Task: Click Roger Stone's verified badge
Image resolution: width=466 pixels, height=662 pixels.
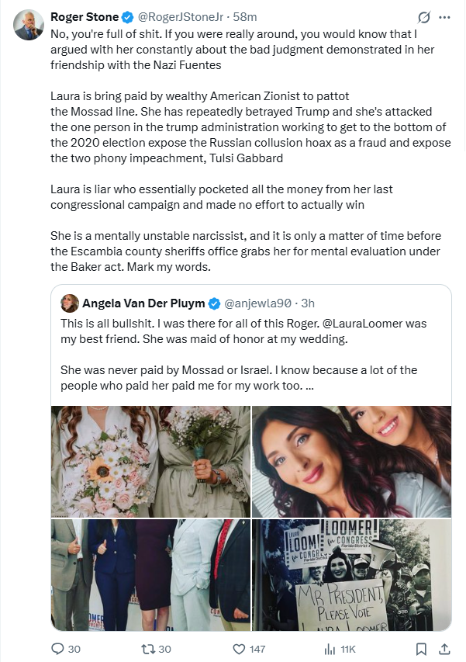Action: [128, 17]
